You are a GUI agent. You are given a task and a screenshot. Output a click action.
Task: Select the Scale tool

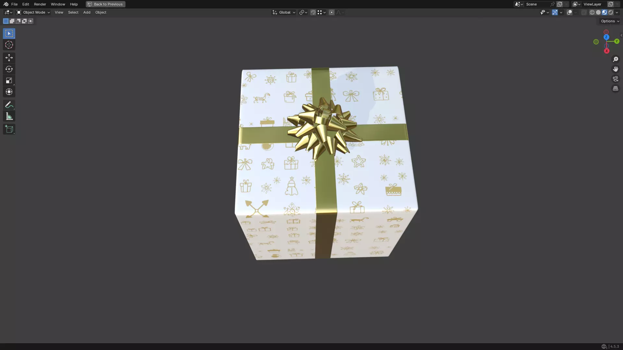(x=9, y=80)
